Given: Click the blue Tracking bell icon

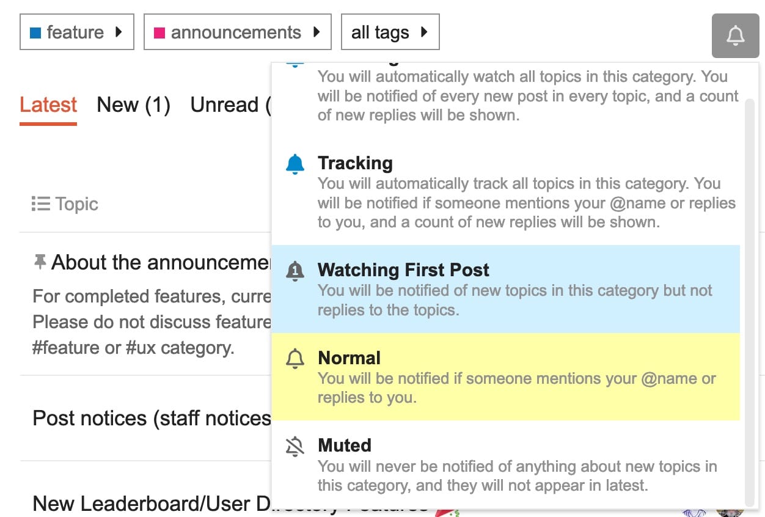Looking at the screenshot, I should pyautogui.click(x=295, y=163).
